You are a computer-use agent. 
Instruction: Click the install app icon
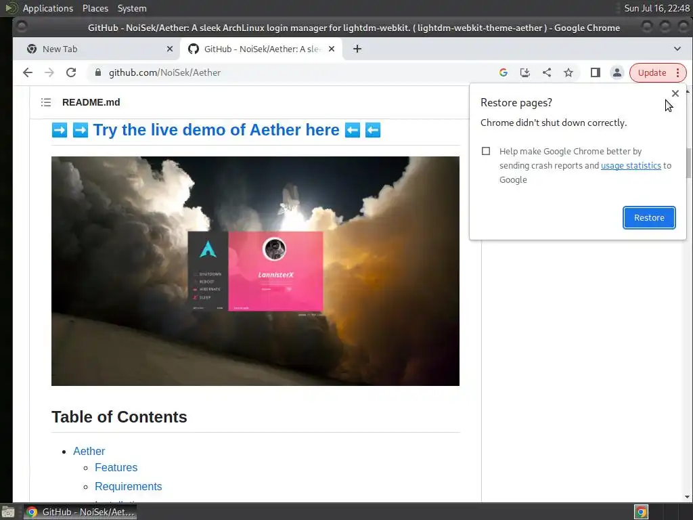pos(524,72)
